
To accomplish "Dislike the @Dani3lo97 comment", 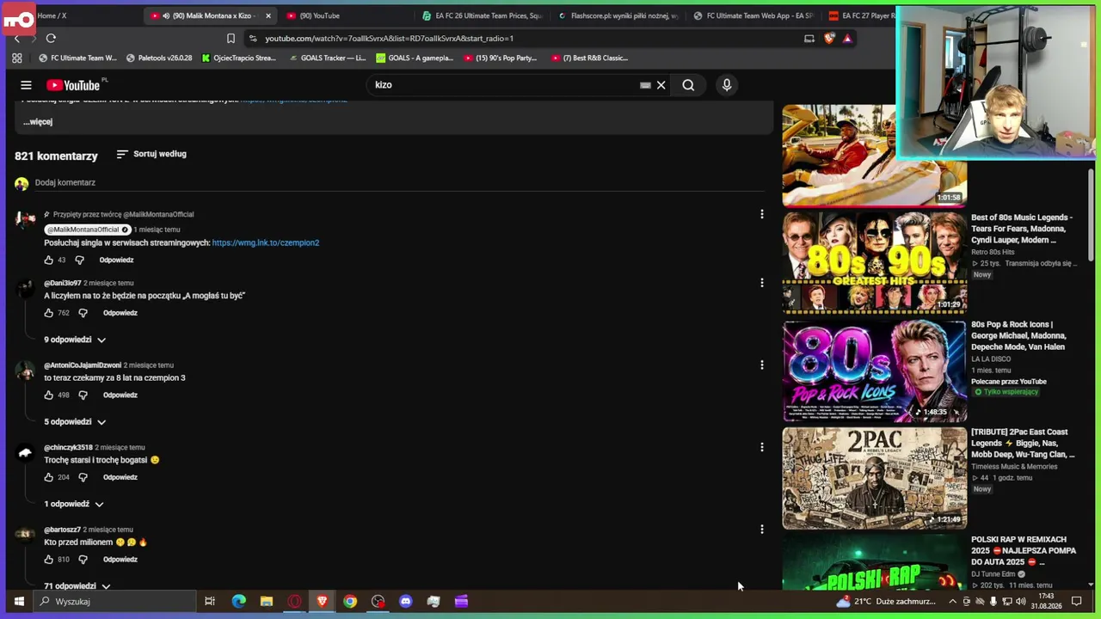I will click(x=83, y=313).
